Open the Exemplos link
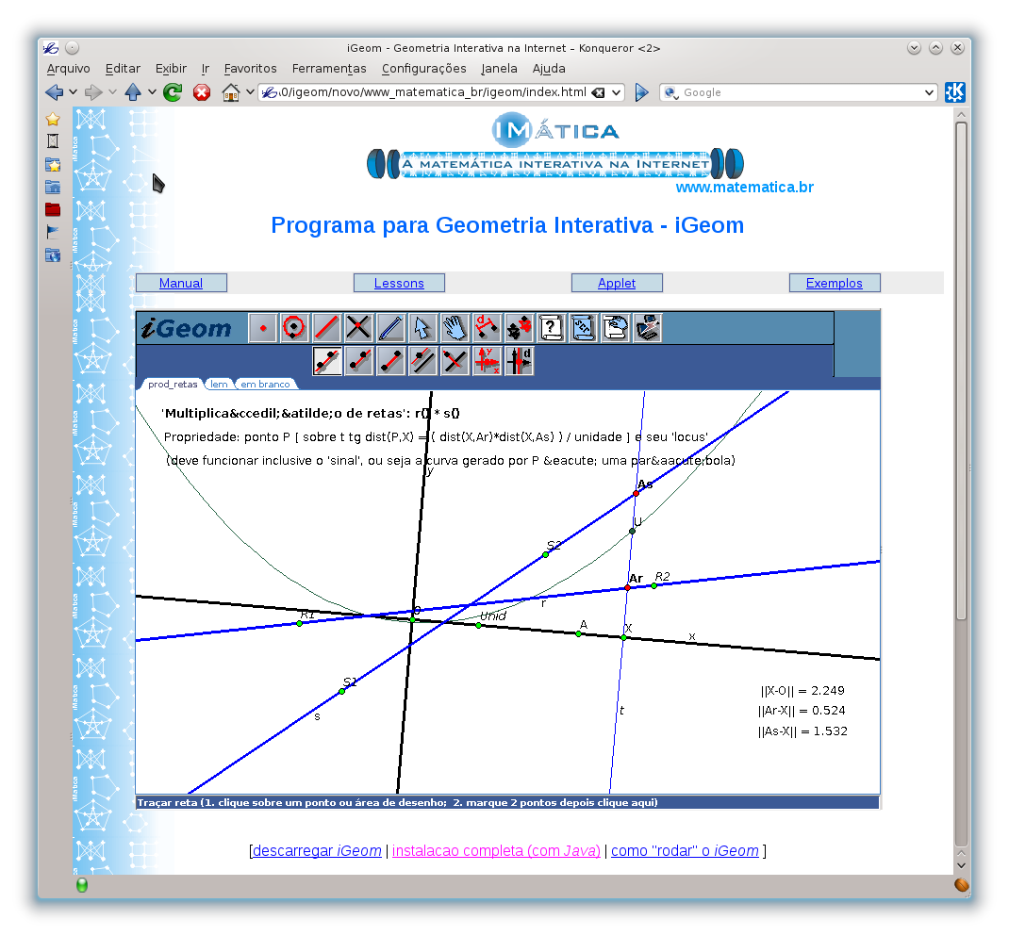This screenshot has height=936, width=1009. [835, 283]
